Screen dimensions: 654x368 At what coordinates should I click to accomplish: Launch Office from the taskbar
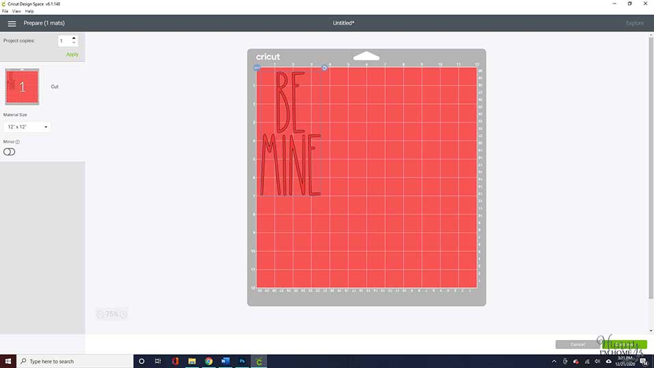click(x=175, y=361)
